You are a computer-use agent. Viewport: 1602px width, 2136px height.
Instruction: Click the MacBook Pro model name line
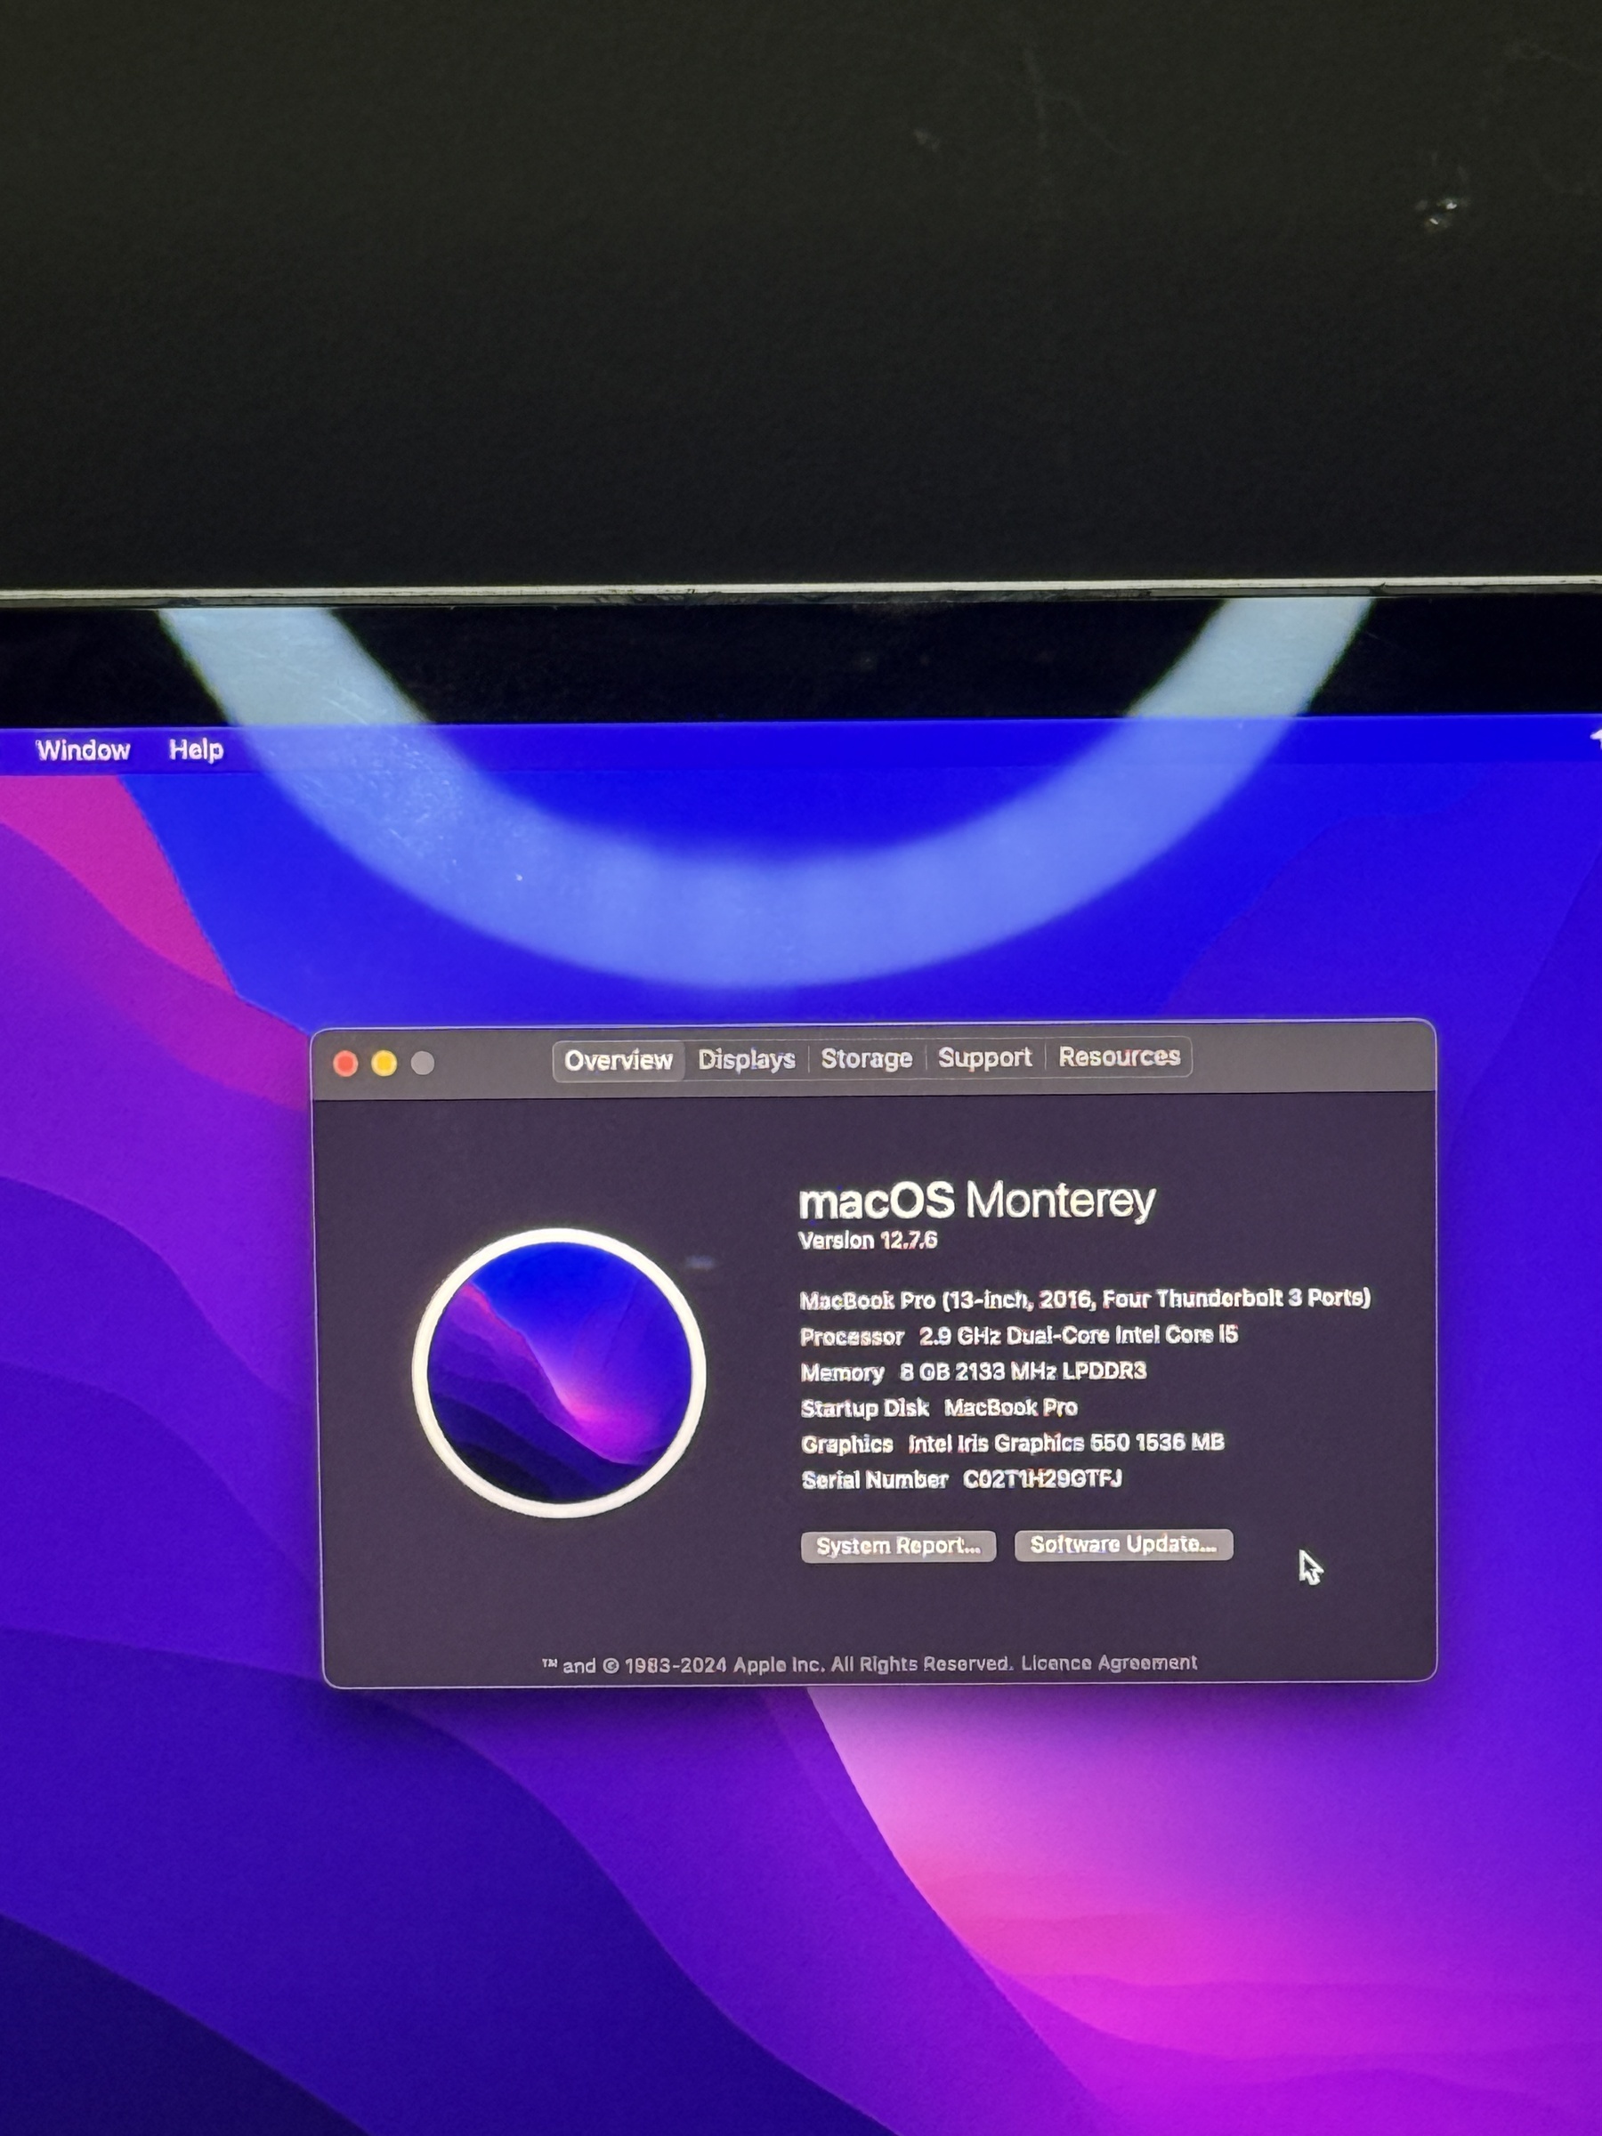click(x=1084, y=1299)
